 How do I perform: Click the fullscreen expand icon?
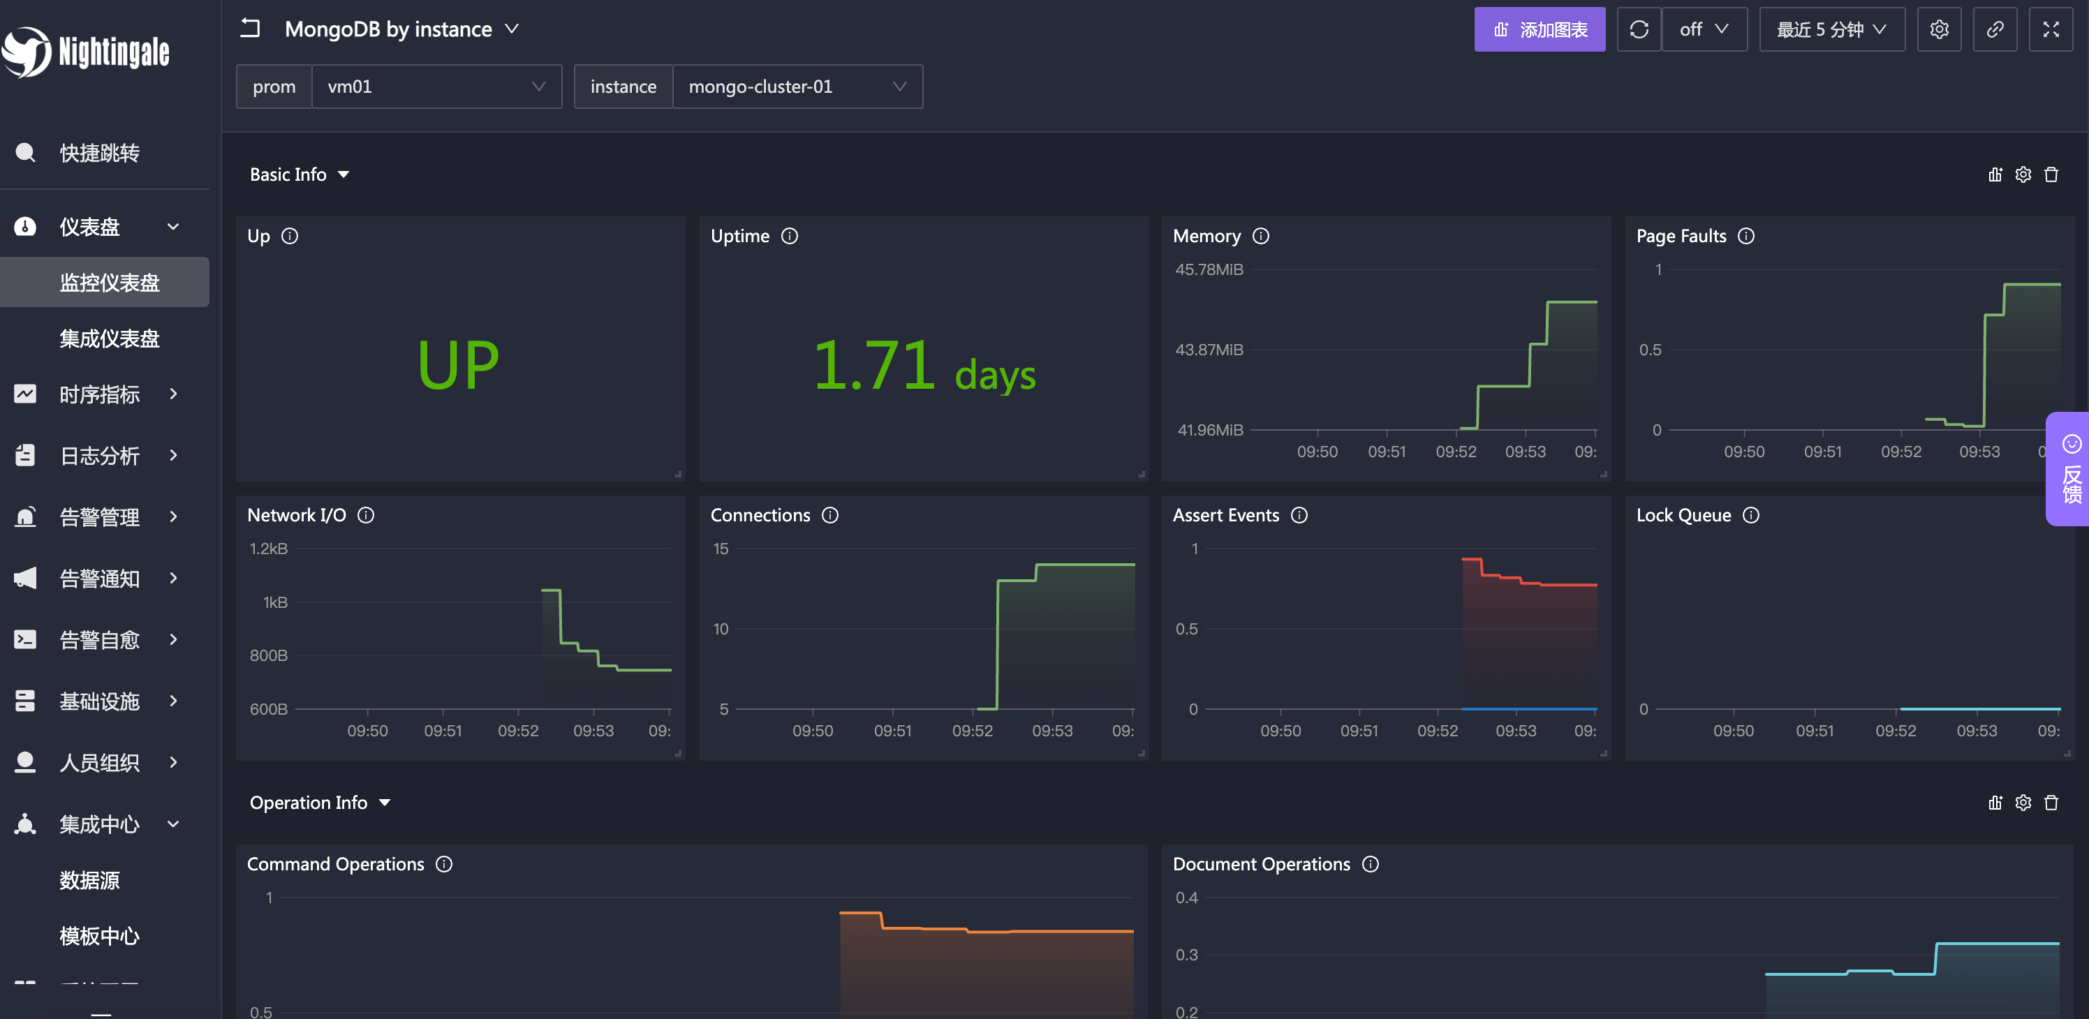(2050, 29)
